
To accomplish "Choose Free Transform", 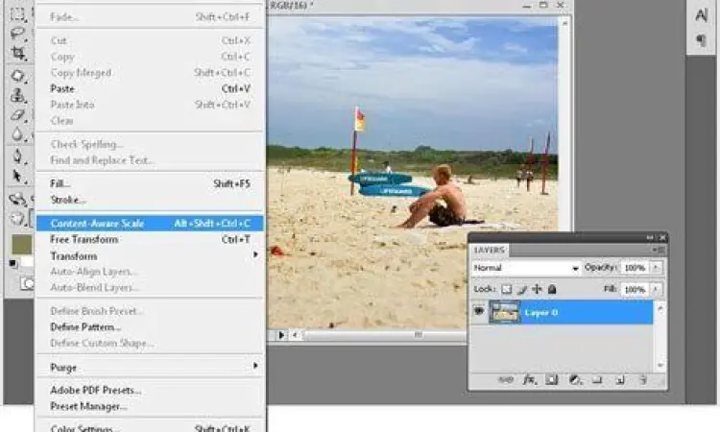I will click(150, 239).
